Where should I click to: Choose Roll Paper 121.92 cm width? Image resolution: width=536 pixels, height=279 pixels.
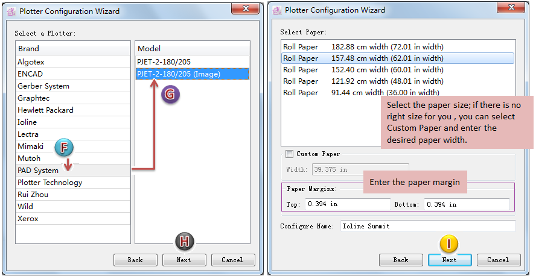363,81
